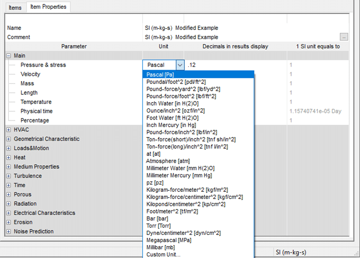Click SI (m-kg-s) in the status bar
360x258 pixels.
291,252
